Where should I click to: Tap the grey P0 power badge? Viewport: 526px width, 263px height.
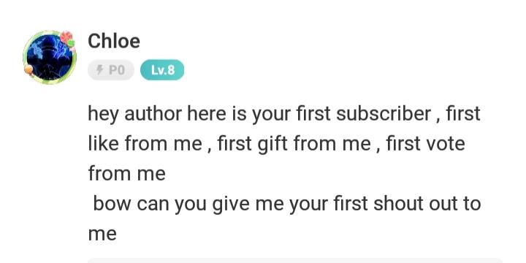click(x=111, y=70)
